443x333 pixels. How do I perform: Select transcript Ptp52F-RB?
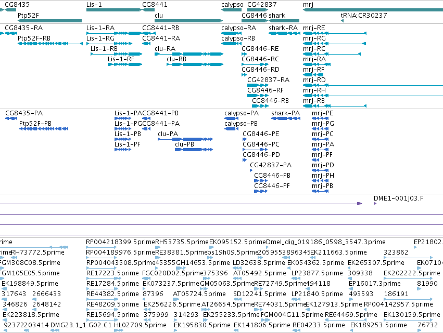(50, 44)
